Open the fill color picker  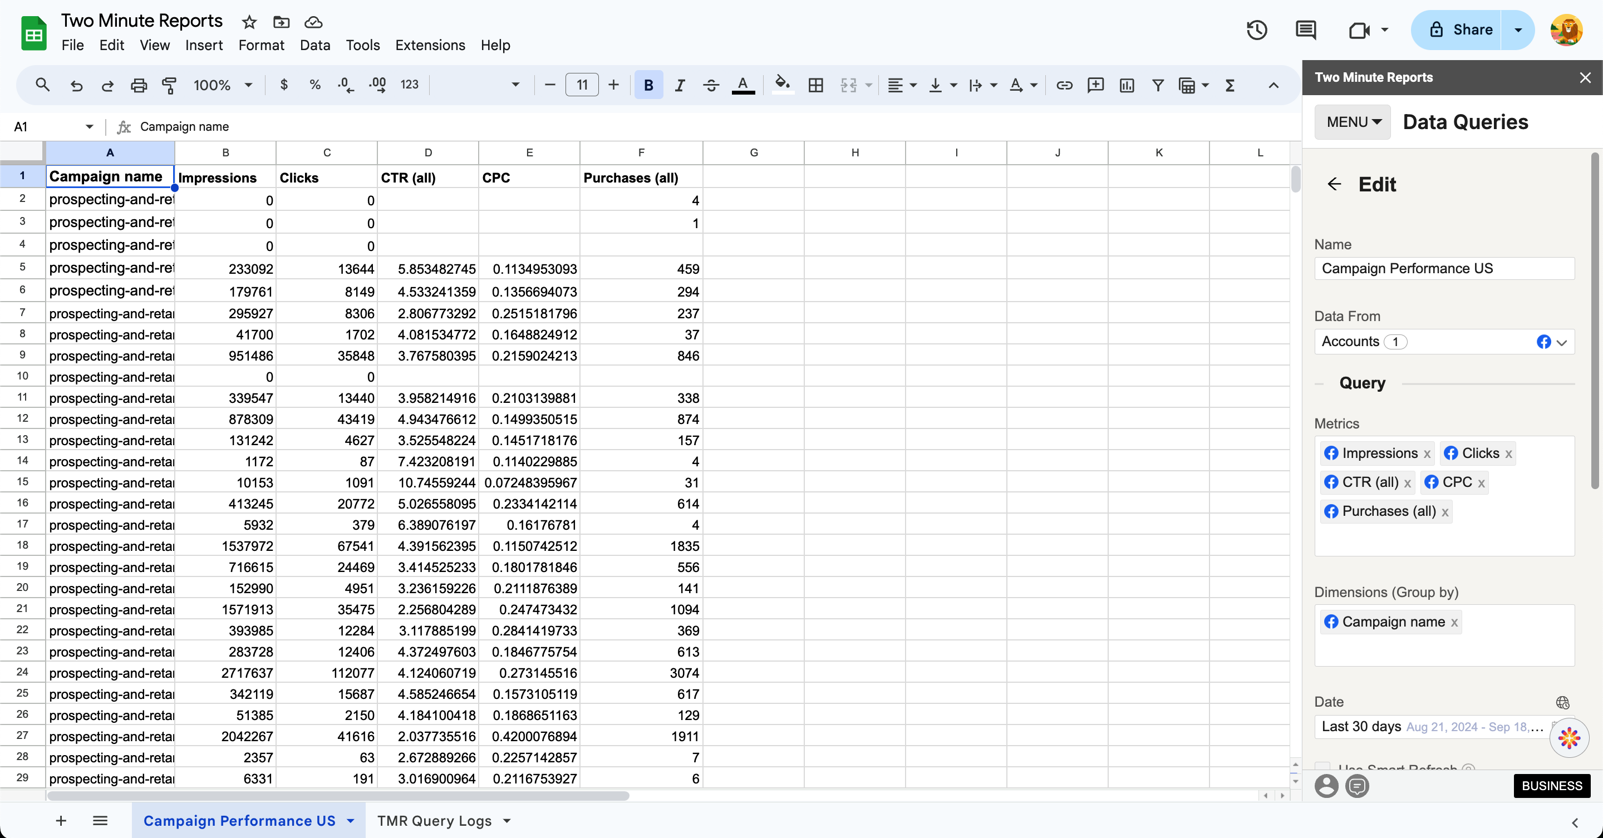coord(782,85)
